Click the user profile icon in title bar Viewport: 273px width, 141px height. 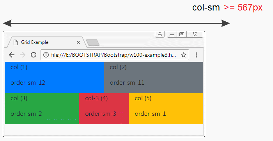tap(160, 34)
